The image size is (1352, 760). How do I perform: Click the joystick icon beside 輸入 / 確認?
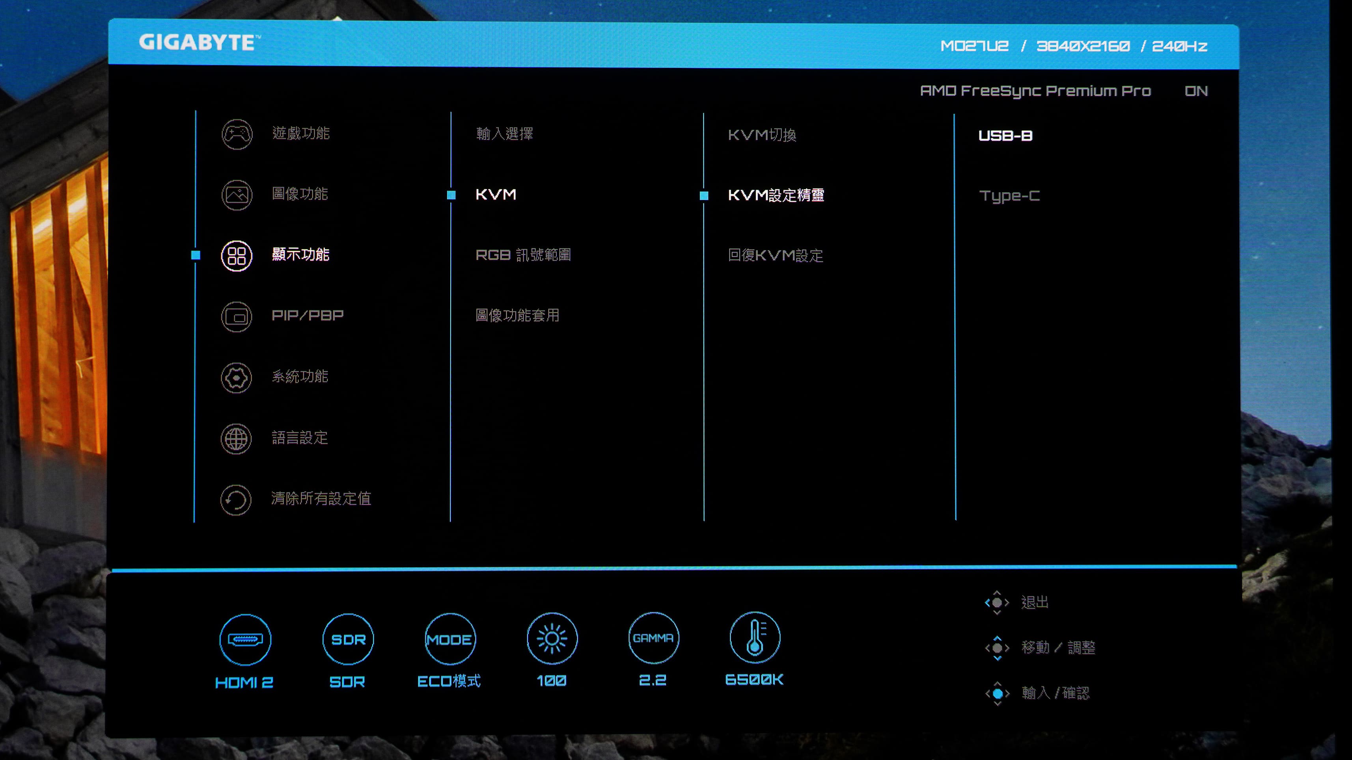pos(998,693)
